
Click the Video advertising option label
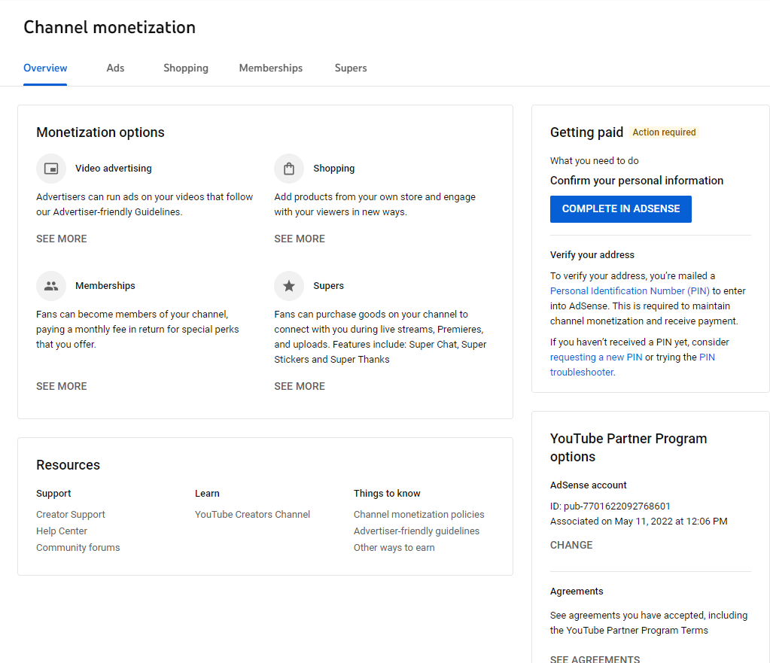click(x=114, y=169)
